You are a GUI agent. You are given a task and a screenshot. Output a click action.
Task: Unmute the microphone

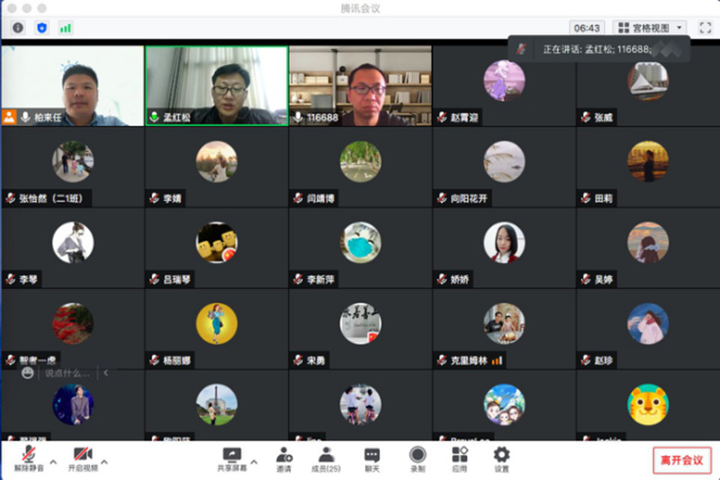pyautogui.click(x=29, y=458)
